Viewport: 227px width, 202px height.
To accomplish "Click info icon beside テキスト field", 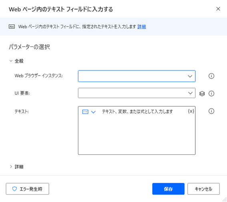I will [211, 111].
